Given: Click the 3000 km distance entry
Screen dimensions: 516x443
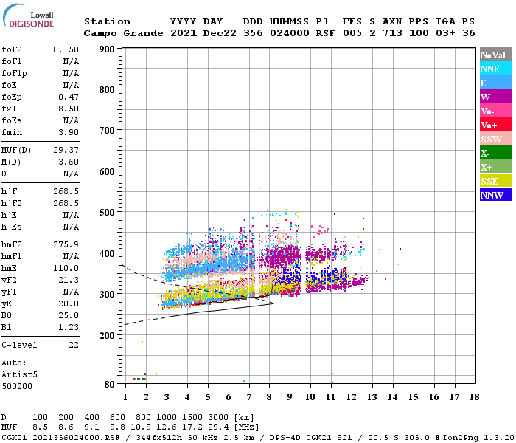Looking at the screenshot, I should tap(218, 418).
